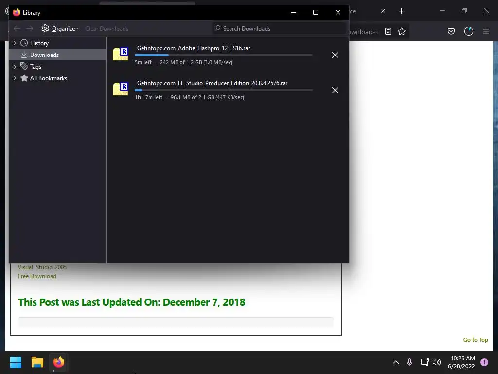Open the Firefox downloads progress indicator
498x374 pixels.
[469, 31]
